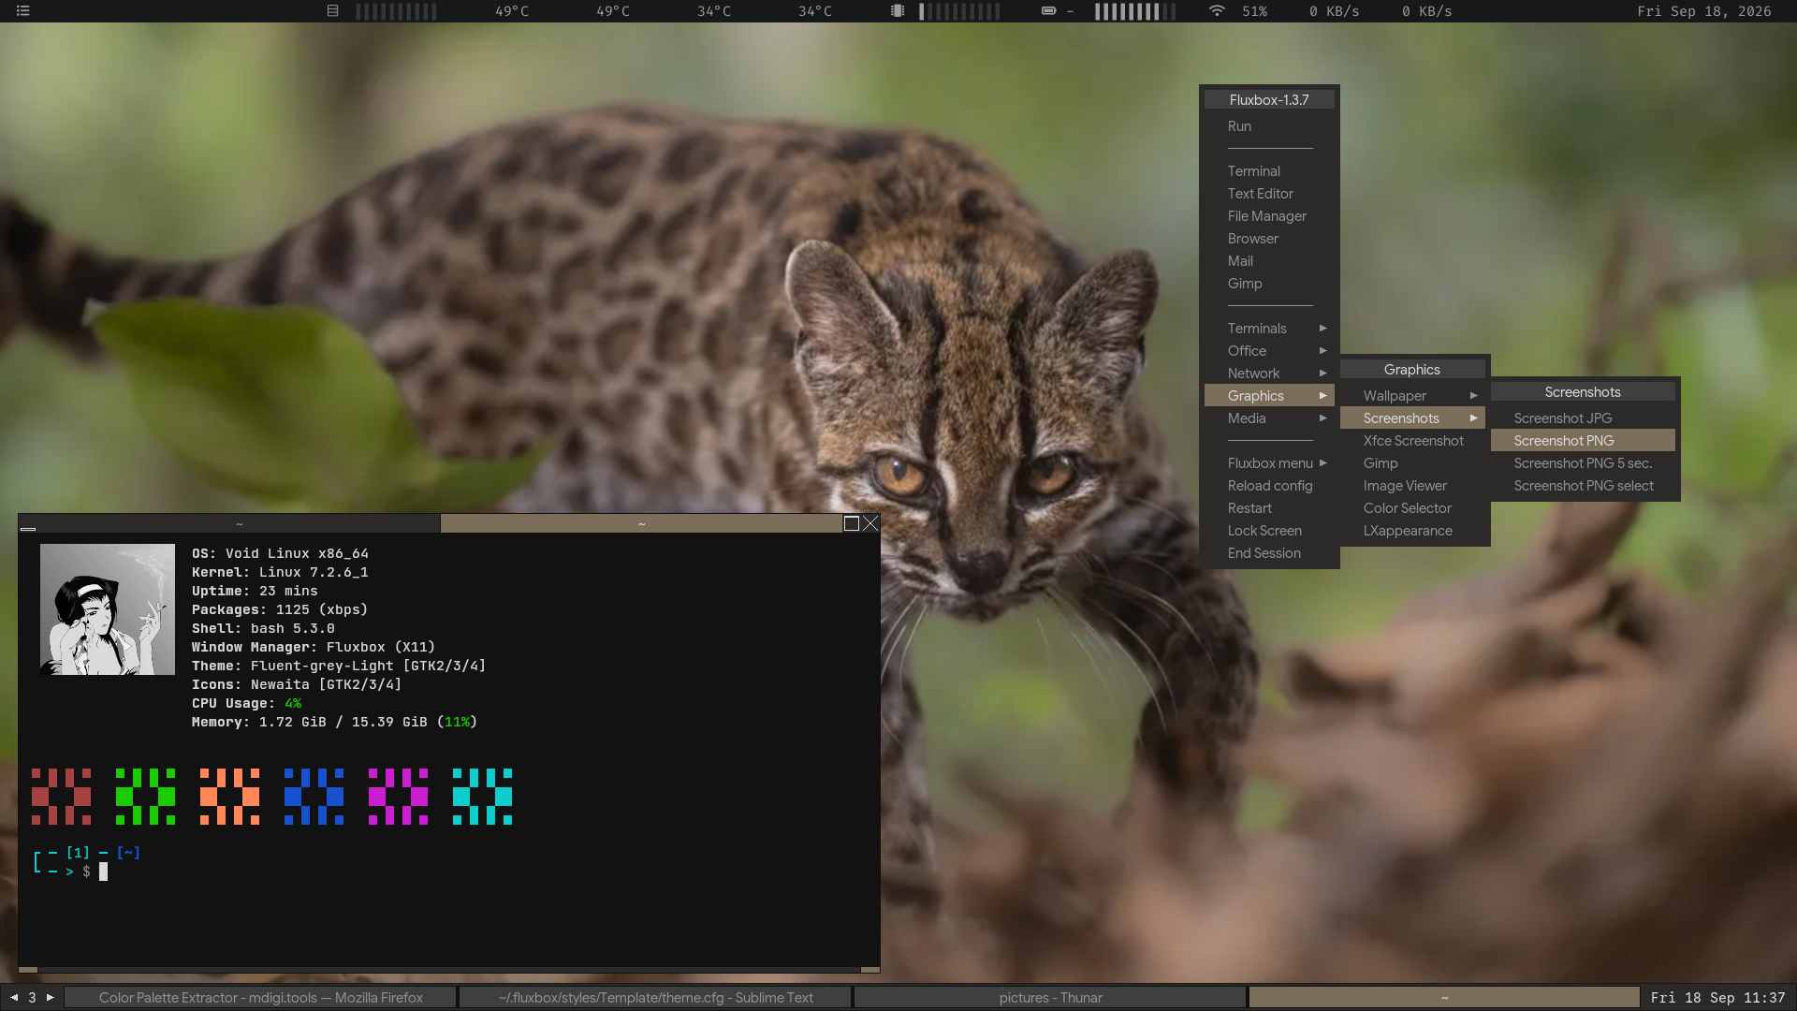Click the disk usage icon in top bar
Viewport: 1797px width, 1011px height.
tap(332, 11)
